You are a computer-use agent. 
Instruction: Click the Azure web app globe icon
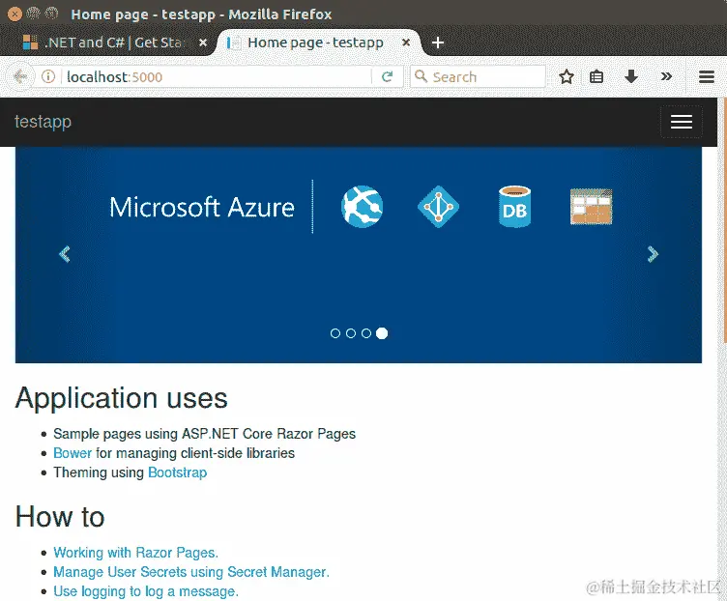click(x=363, y=207)
